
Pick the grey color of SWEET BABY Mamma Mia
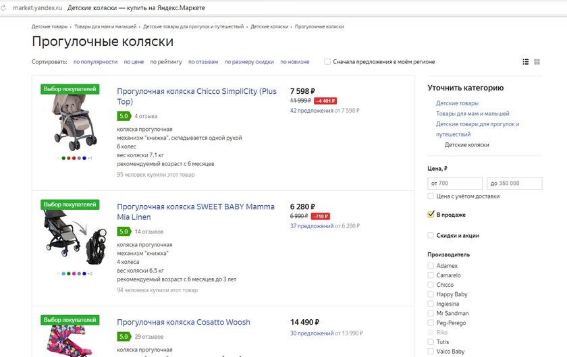(x=79, y=273)
